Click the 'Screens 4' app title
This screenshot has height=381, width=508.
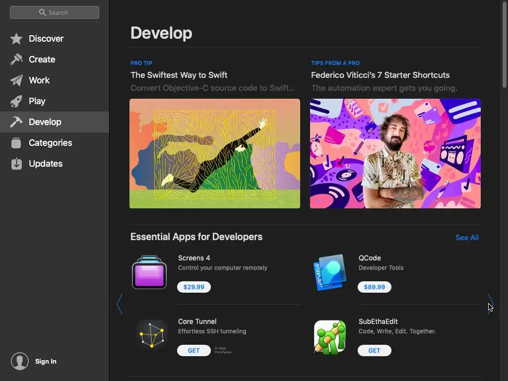(x=194, y=258)
